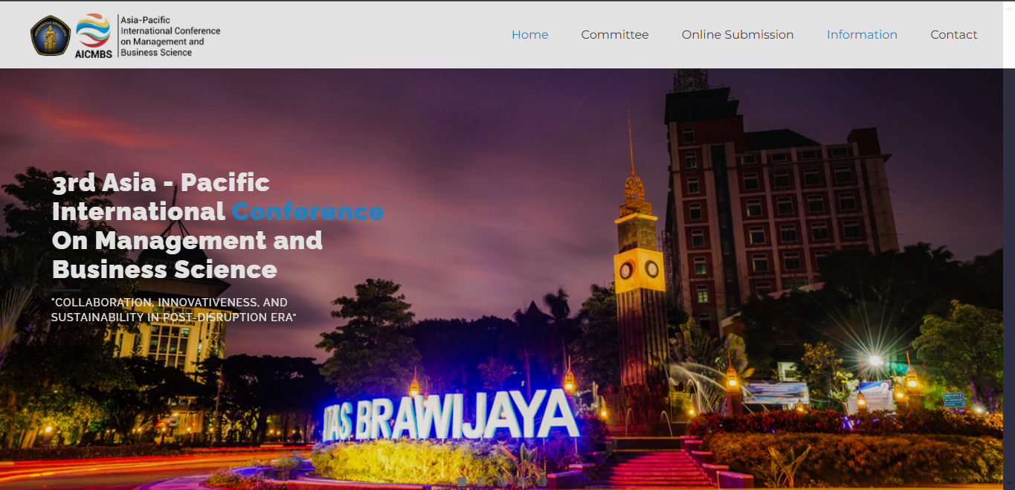Screen dimensions: 1015x490
Task: Go to the Committee page
Action: 615,35
